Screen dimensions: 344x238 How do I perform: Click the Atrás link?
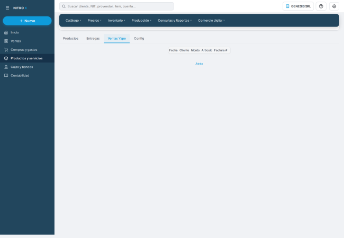[x=199, y=64]
